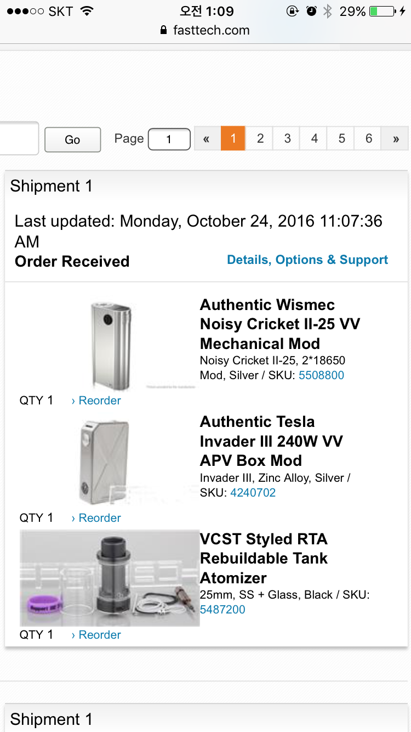Go to next pages with » arrow
Image resolution: width=411 pixels, height=732 pixels.
pyautogui.click(x=396, y=139)
